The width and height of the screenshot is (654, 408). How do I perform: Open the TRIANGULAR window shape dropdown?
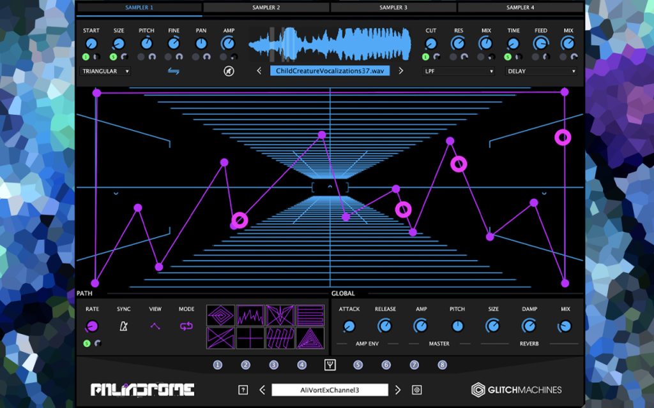point(105,71)
